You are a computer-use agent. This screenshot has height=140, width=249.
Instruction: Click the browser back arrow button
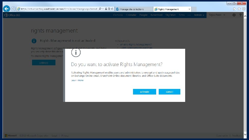7,9
